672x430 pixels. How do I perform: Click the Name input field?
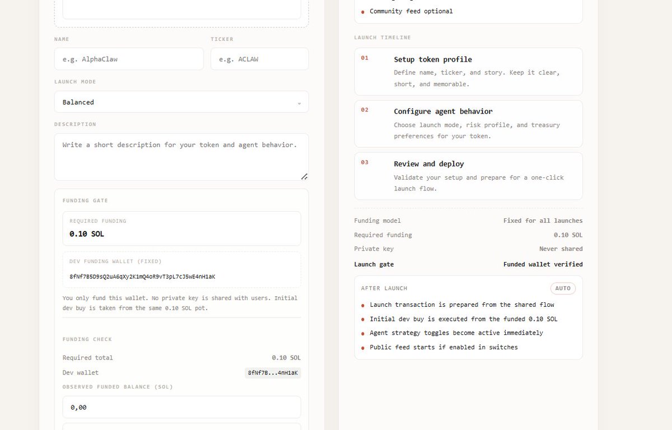[129, 59]
